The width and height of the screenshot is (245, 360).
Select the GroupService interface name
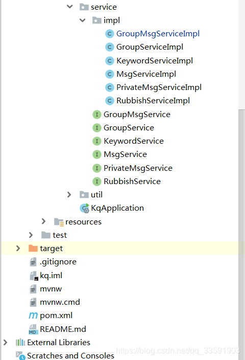pyautogui.click(x=129, y=128)
